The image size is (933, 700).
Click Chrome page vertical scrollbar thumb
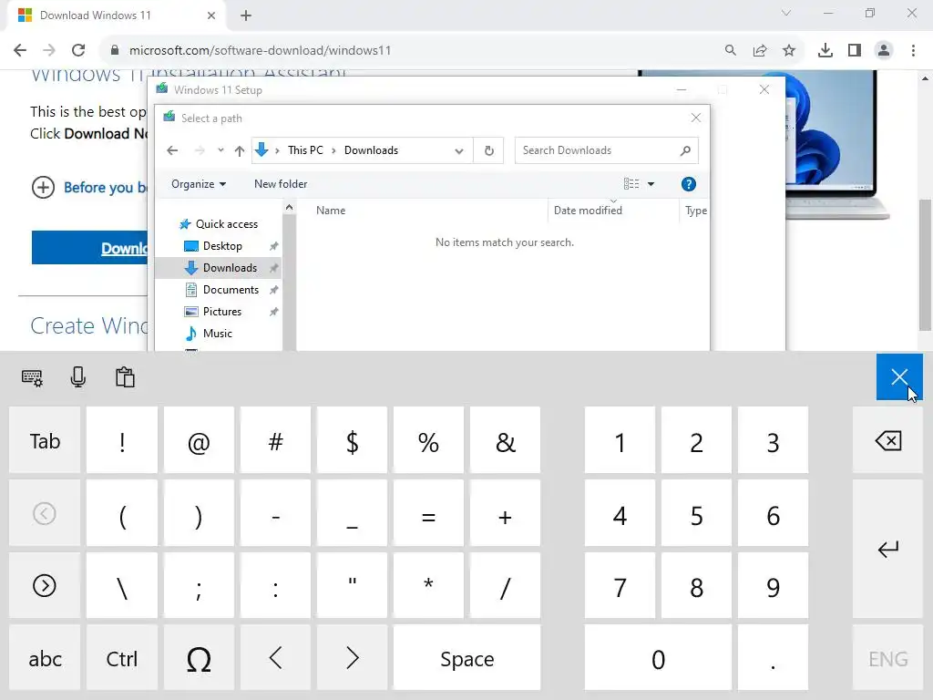[925, 265]
